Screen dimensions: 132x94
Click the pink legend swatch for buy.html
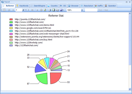coord(11,40)
